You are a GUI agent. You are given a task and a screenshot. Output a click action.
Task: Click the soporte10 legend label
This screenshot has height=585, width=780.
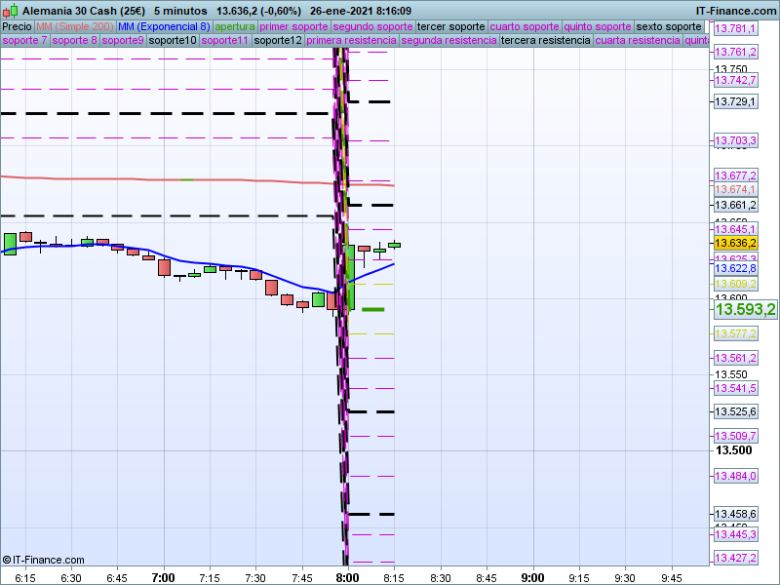[x=173, y=41]
